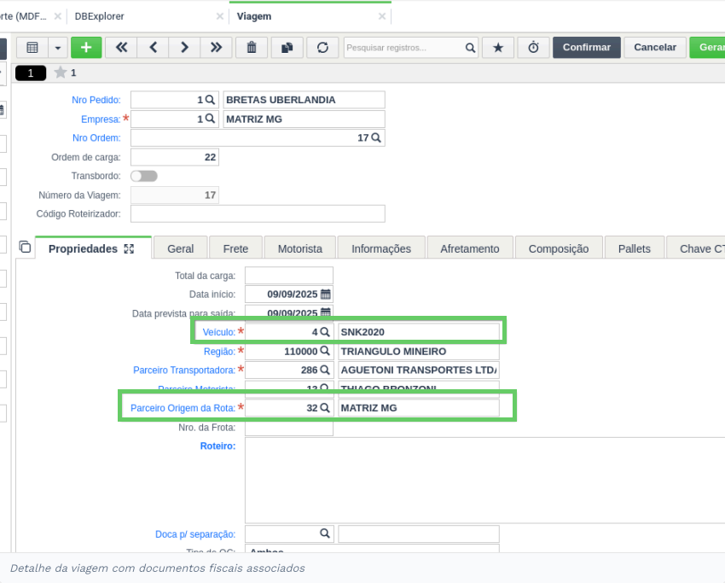The width and height of the screenshot is (725, 583).
Task: Click the Confirmar button
Action: (587, 48)
